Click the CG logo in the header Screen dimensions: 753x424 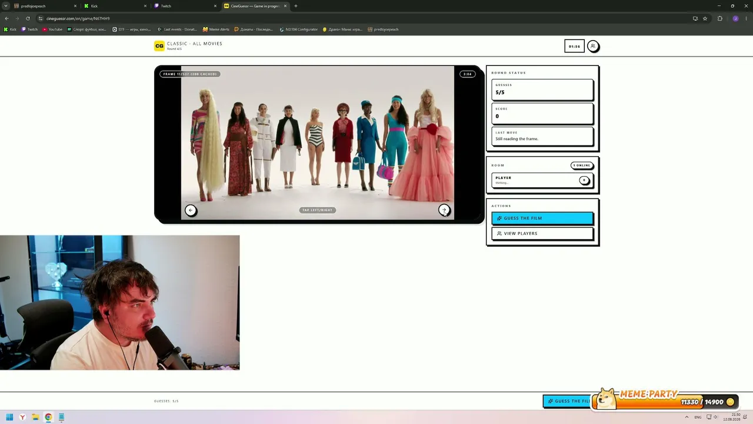pos(159,46)
